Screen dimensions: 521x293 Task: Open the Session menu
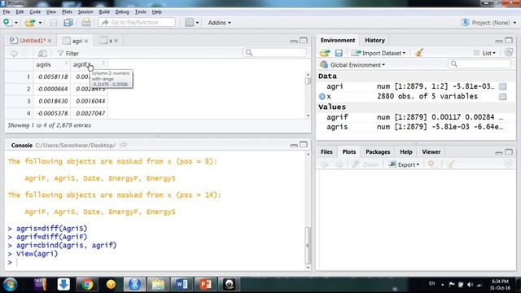[x=85, y=11]
